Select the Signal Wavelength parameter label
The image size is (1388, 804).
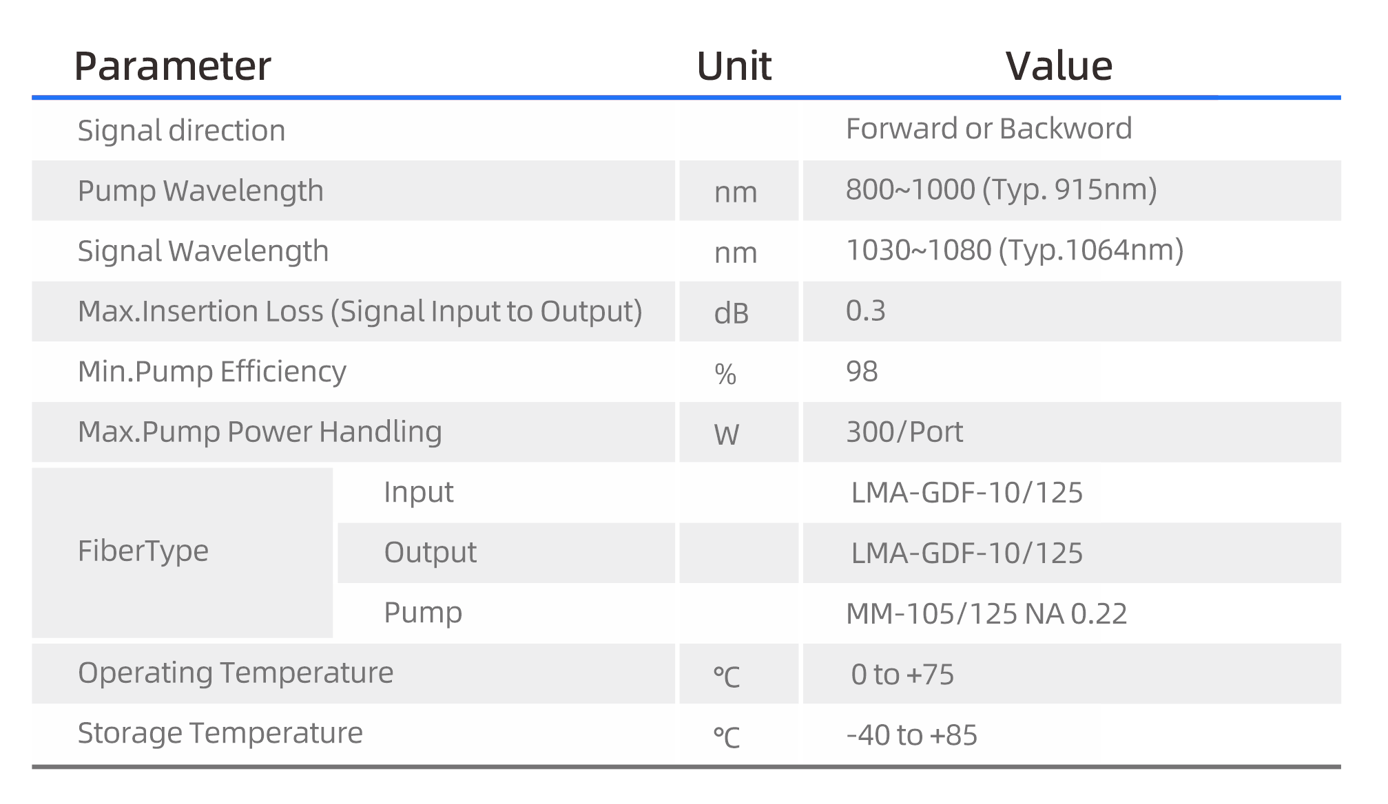[x=203, y=251]
